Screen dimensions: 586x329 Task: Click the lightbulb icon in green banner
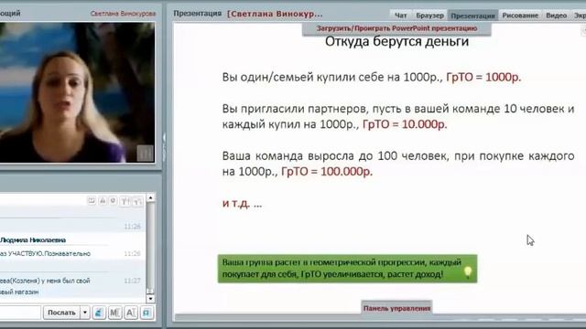(x=468, y=271)
